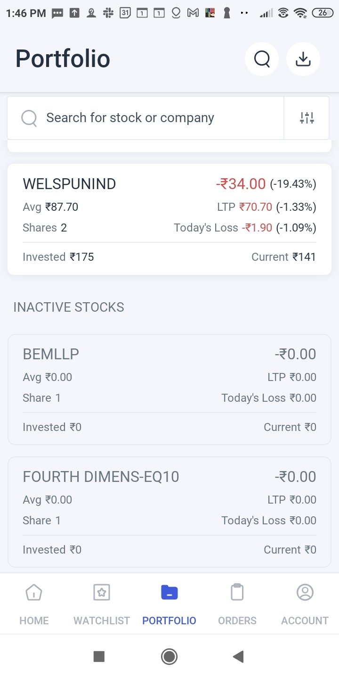Tap the Portfolio folder icon

coord(169,592)
